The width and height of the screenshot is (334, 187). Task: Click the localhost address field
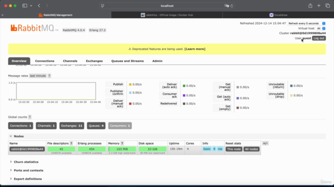(167, 6)
